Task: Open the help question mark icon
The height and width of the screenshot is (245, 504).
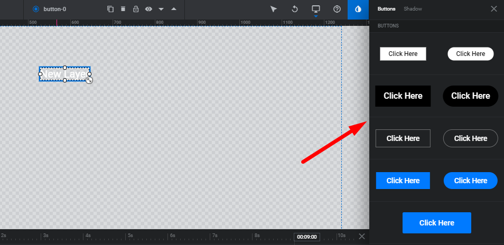Action: (x=337, y=9)
